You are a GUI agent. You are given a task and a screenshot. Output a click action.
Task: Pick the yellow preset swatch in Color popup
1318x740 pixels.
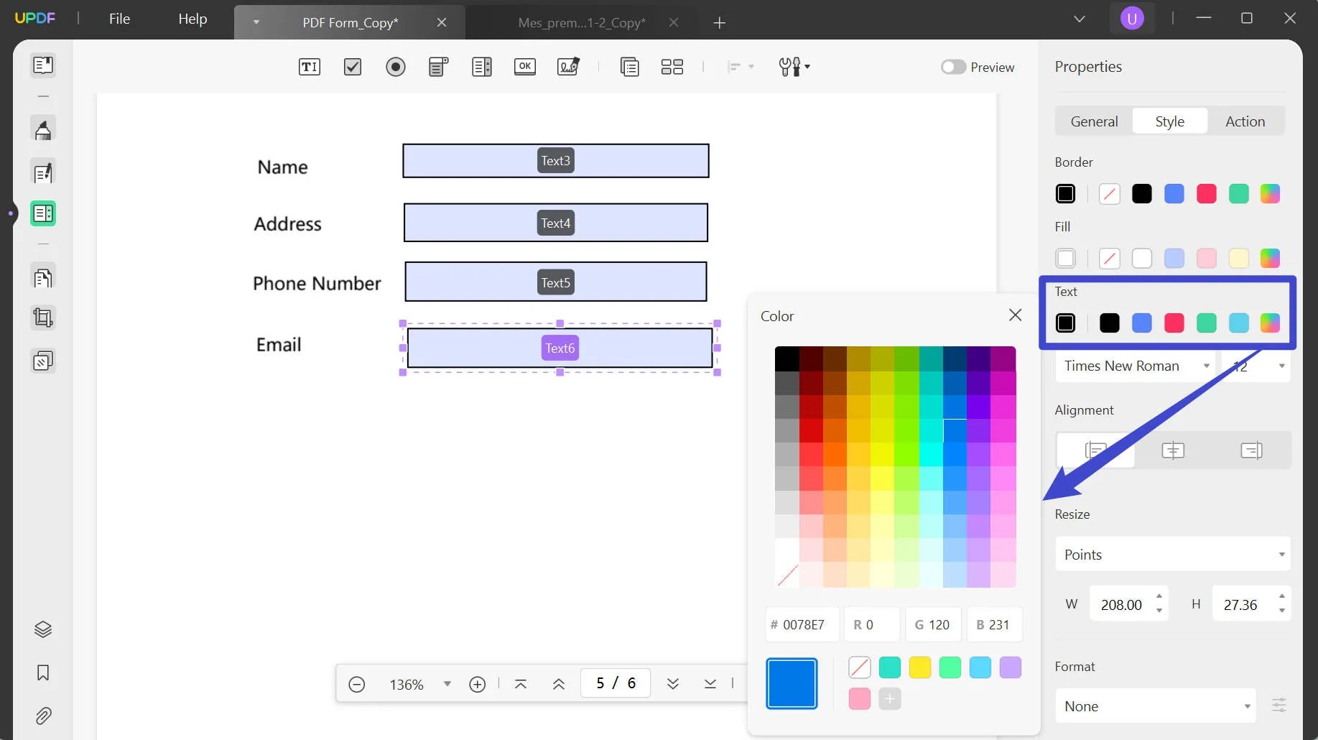tap(920, 667)
